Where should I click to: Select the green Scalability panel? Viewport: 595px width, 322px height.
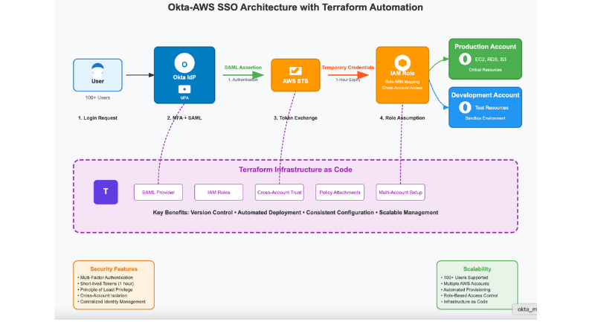(x=476, y=284)
